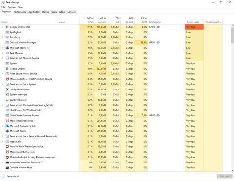Expand the Microsoft Teams (5) group
The height and width of the screenshot is (181, 234).
pos(3,48)
